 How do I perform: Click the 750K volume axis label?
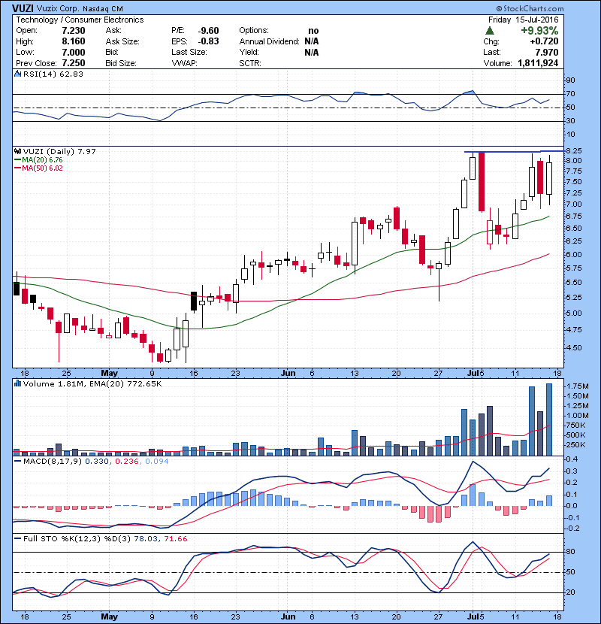576,426
